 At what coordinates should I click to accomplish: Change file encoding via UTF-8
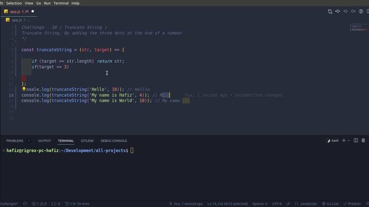pos(277,204)
